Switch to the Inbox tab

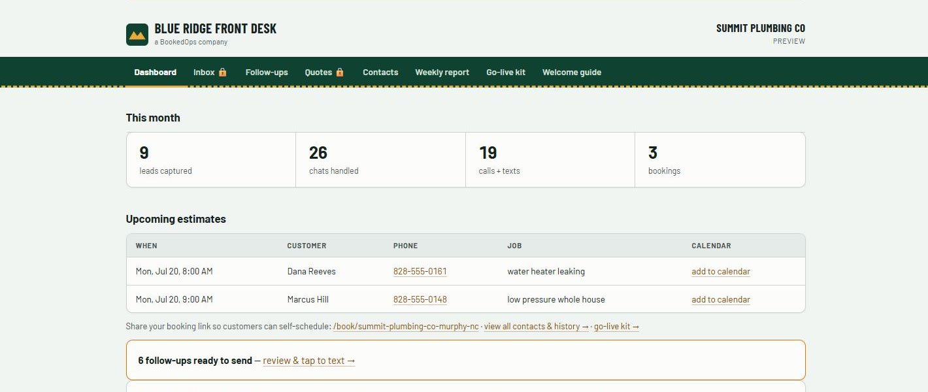[210, 73]
